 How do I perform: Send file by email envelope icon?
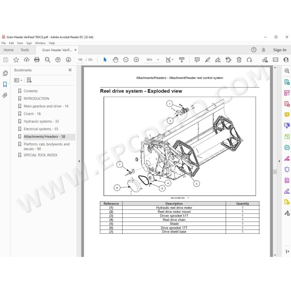pyautogui.click(x=275, y=59)
